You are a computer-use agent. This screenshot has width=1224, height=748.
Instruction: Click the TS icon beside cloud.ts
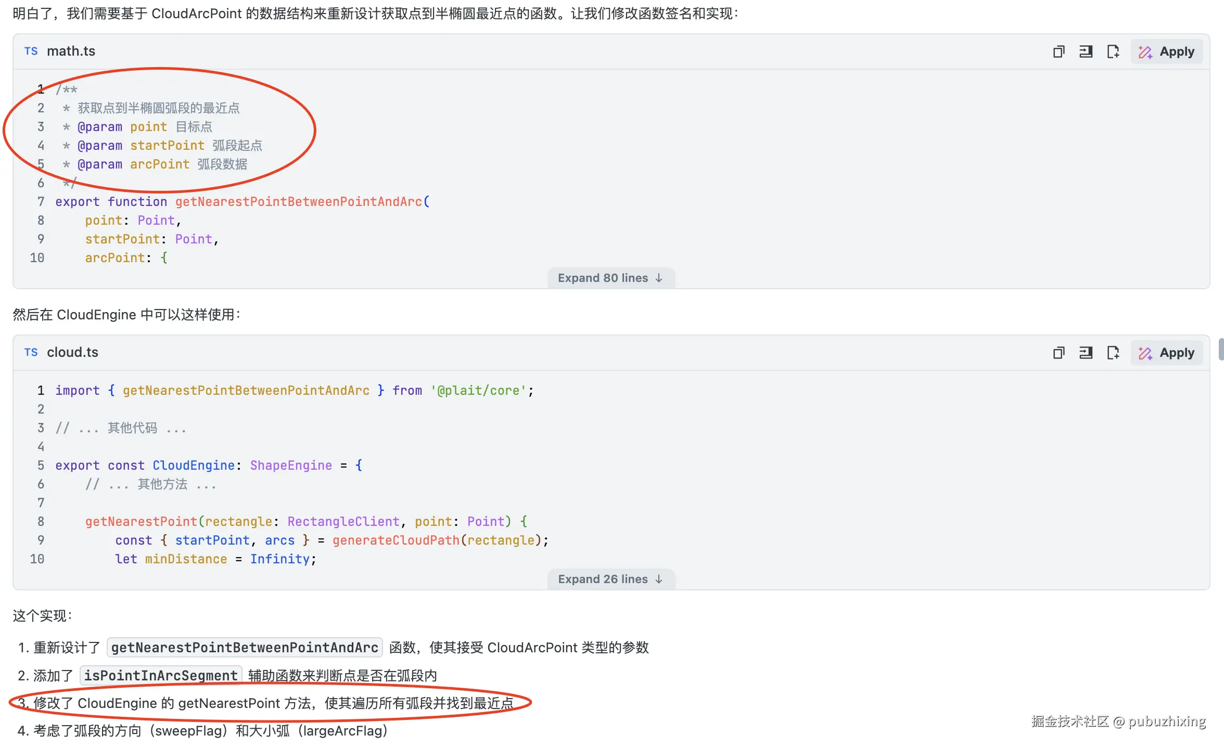coord(31,352)
